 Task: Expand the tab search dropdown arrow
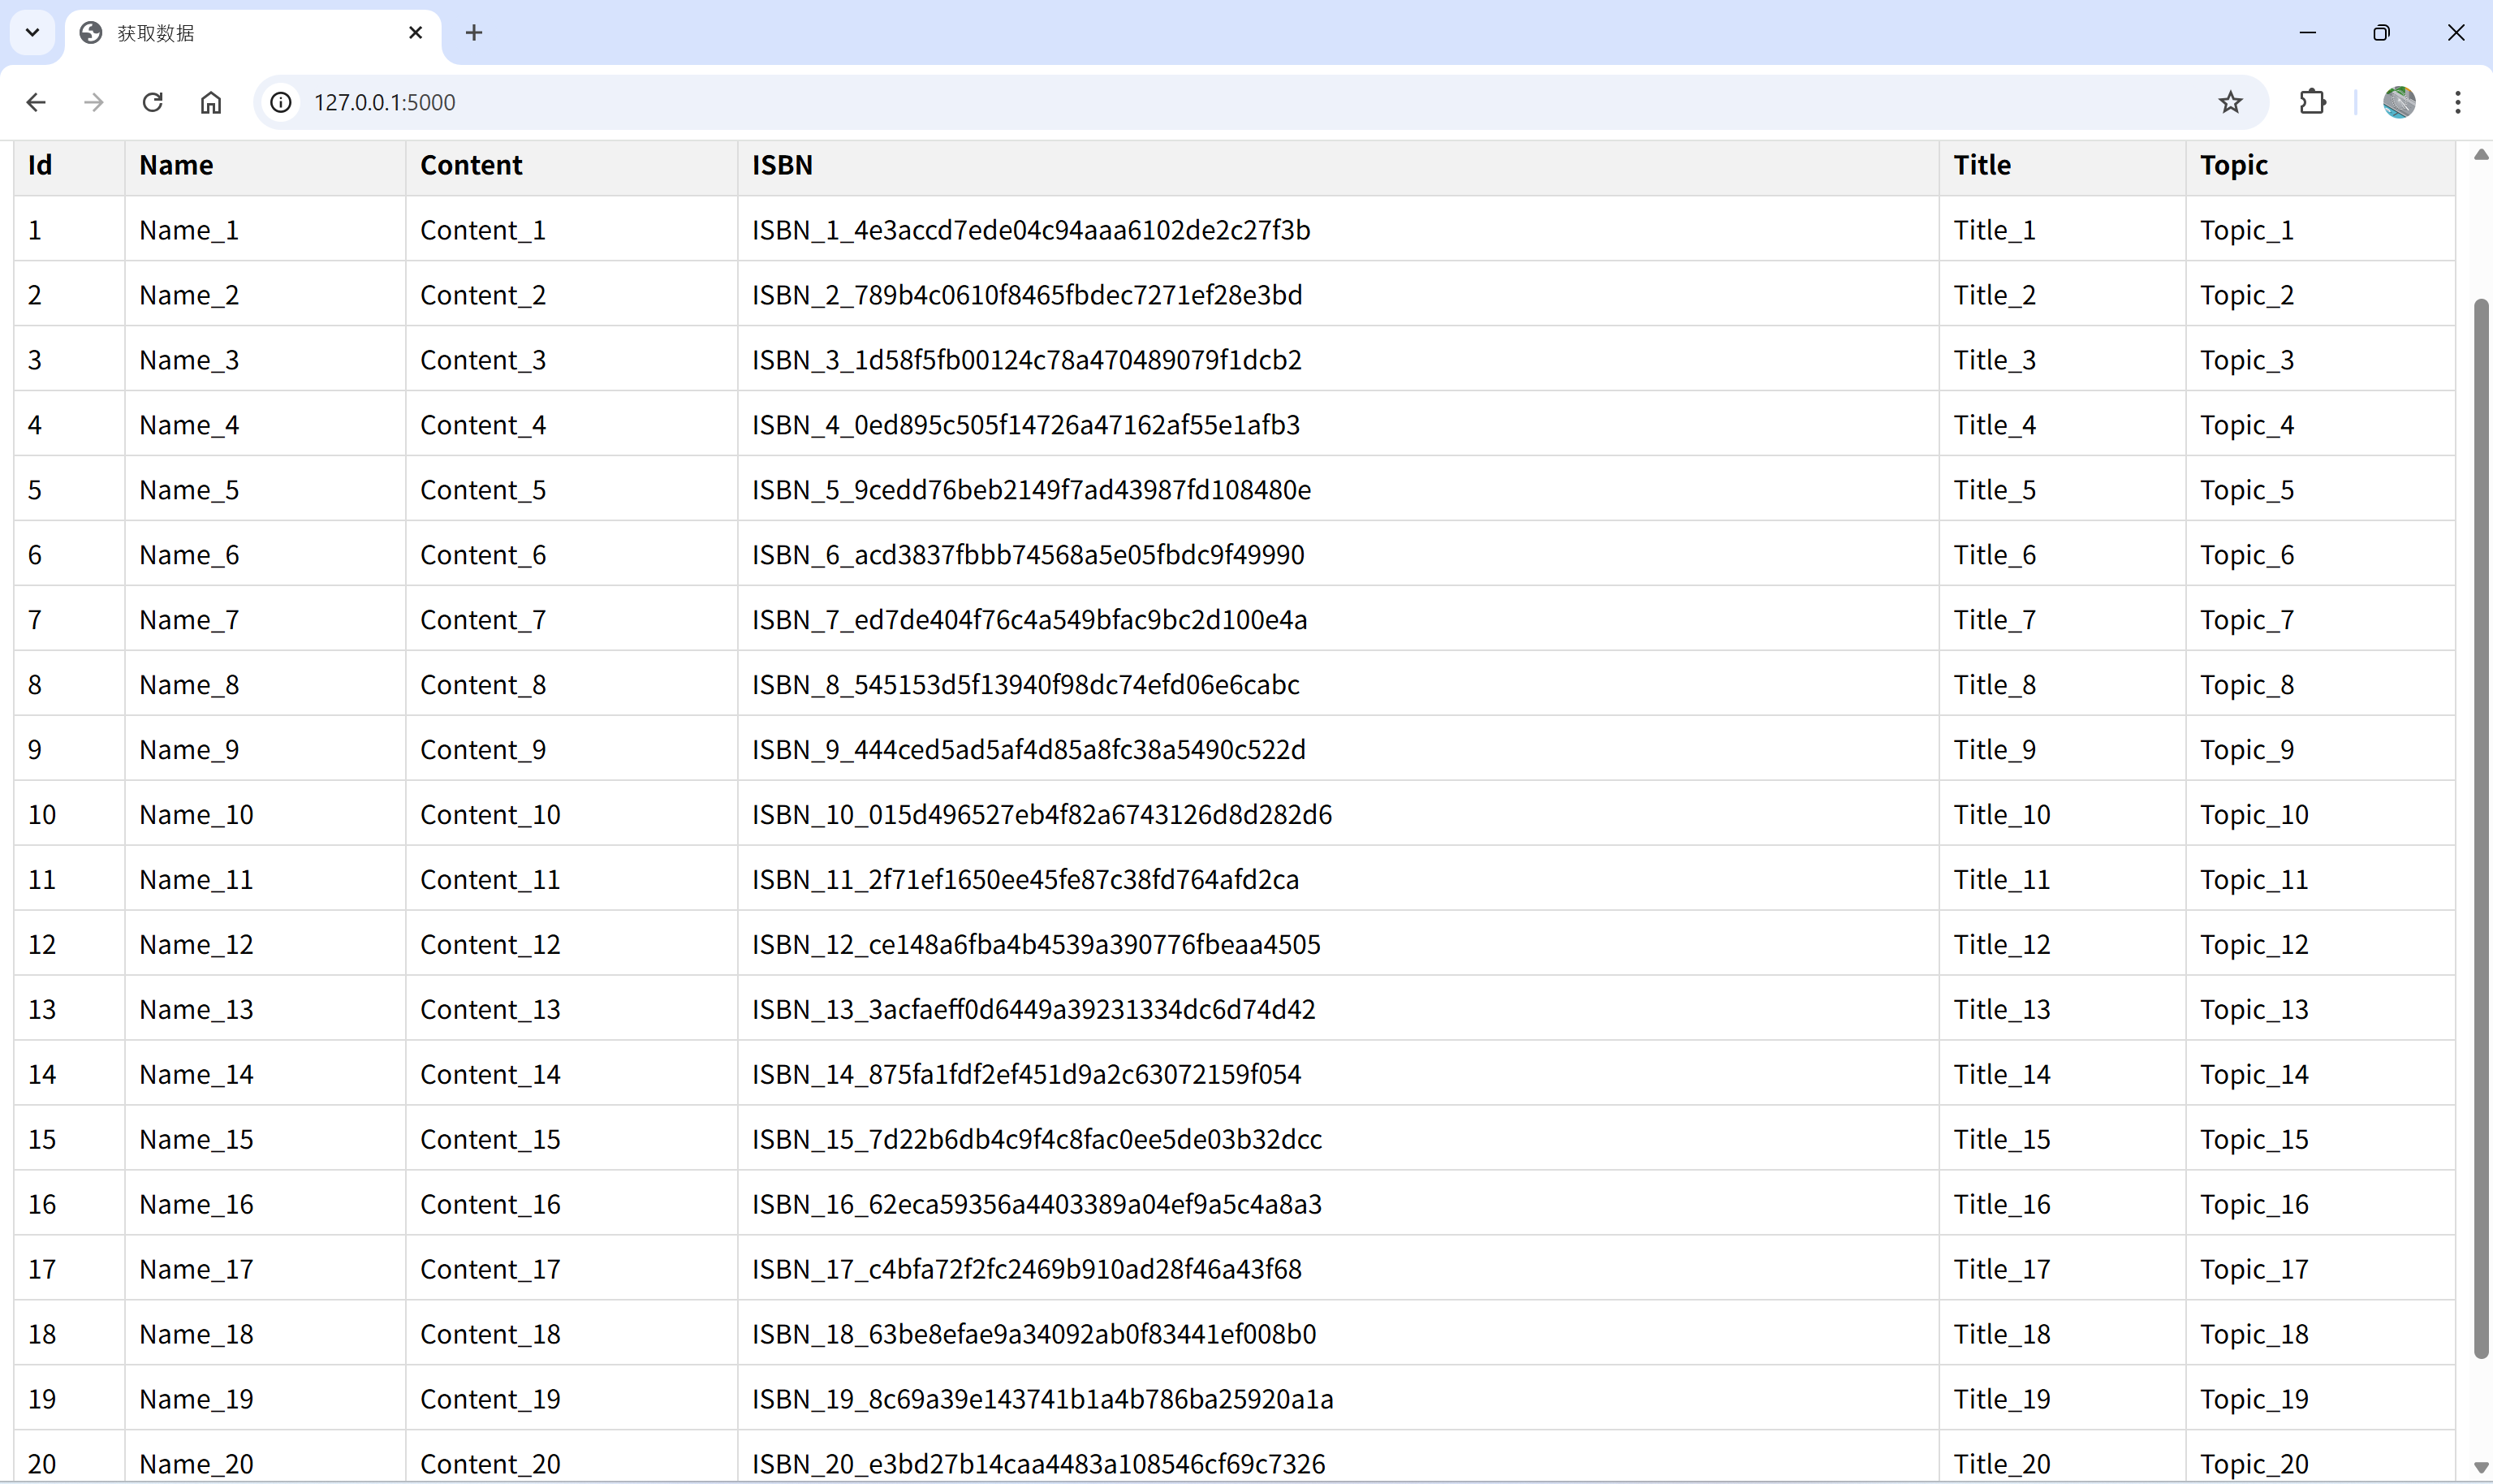[x=32, y=33]
